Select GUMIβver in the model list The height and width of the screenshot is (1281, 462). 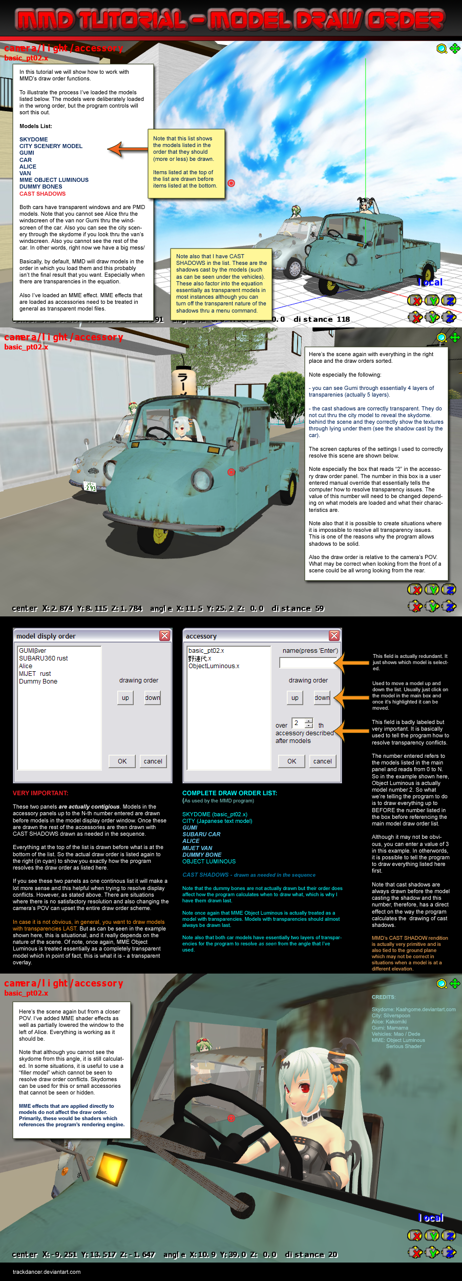coord(59,651)
